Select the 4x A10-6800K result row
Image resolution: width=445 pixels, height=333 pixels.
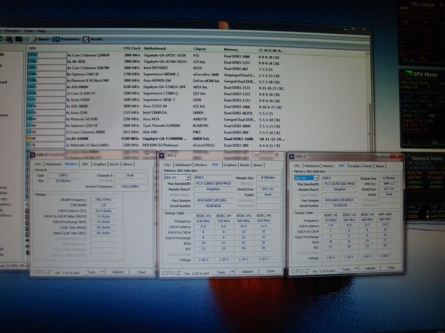155,88
